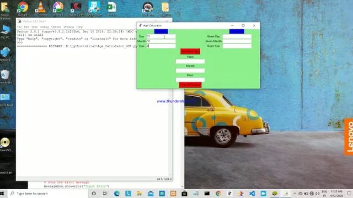353x198 pixels.
Task: Minimize the Age Calculator window
Action: (x=232, y=26)
